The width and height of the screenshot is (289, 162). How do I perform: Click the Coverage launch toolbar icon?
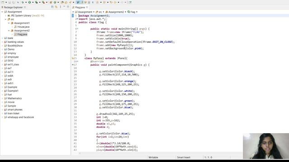(x=36, y=2)
